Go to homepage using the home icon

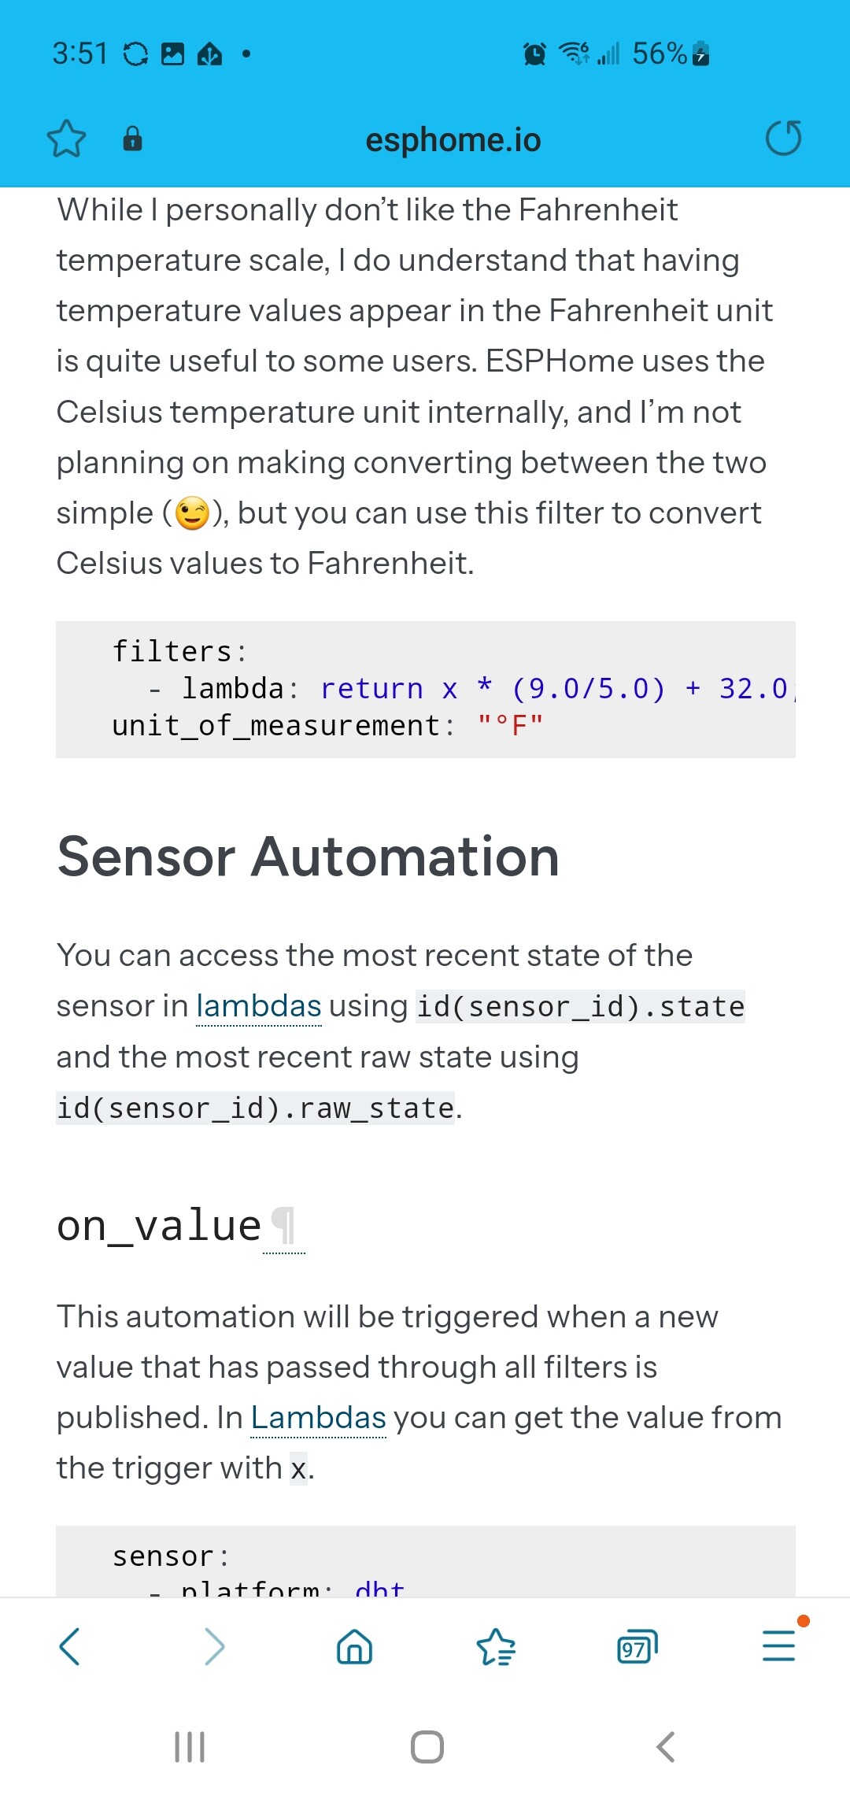click(353, 1647)
